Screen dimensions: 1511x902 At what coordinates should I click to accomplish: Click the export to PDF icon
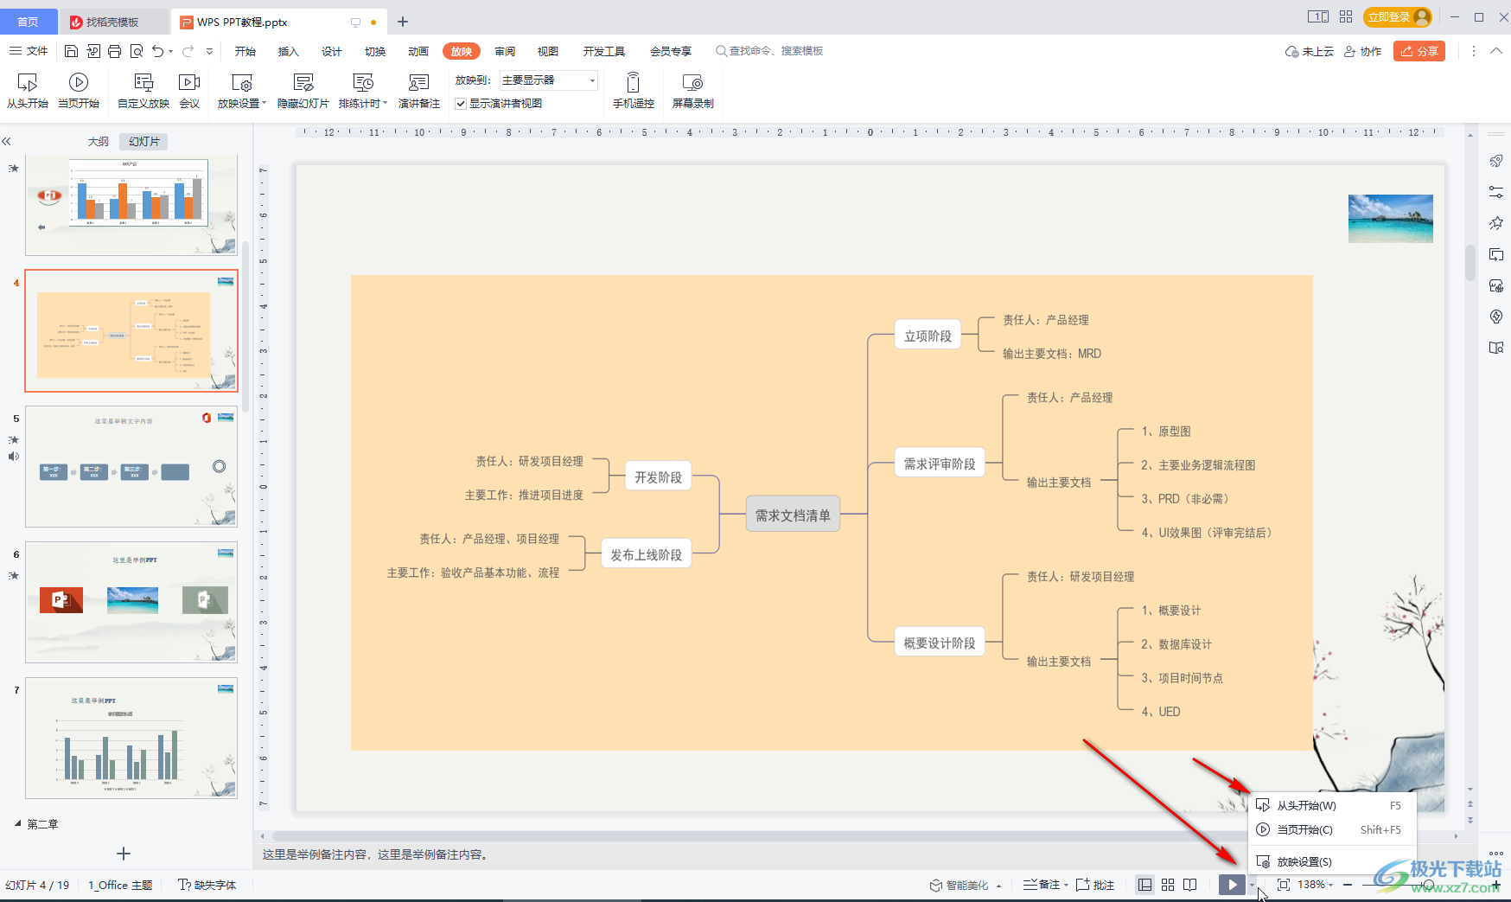coord(93,51)
